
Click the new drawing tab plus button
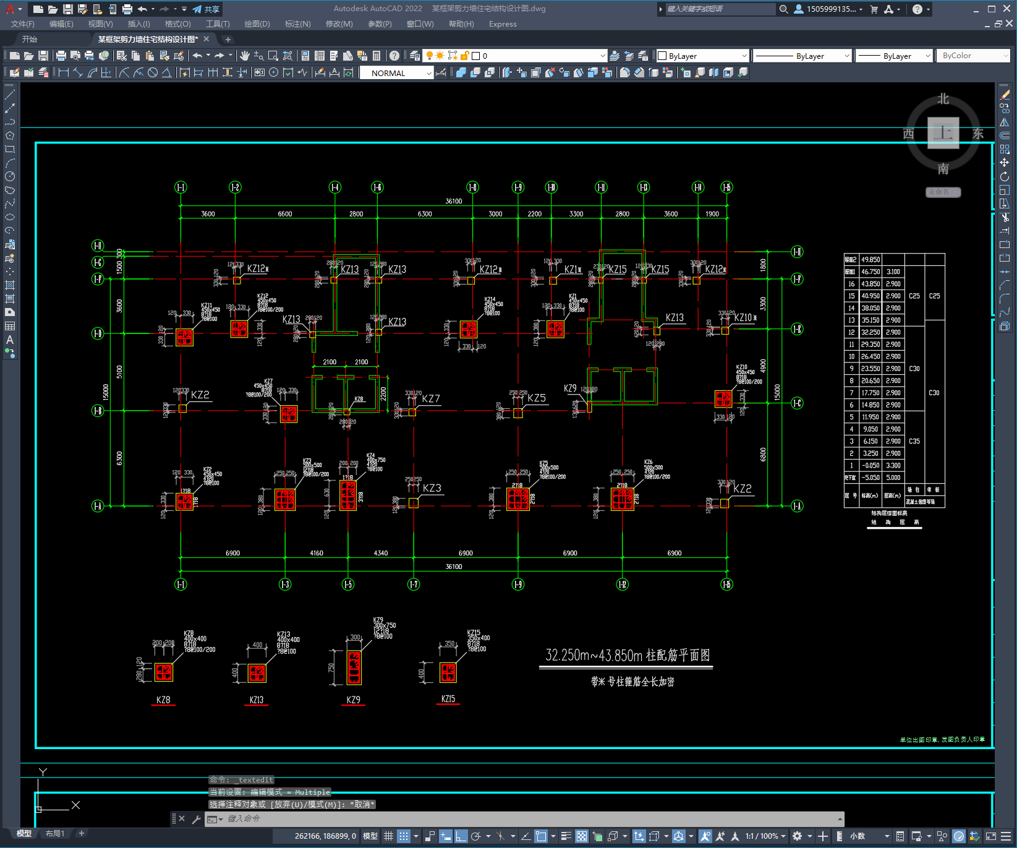[228, 40]
